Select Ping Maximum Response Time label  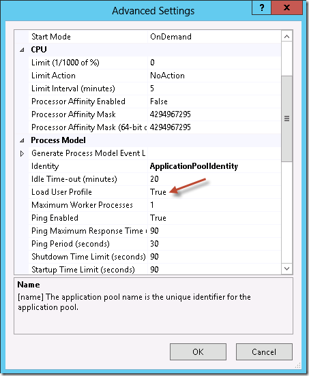tap(89, 231)
